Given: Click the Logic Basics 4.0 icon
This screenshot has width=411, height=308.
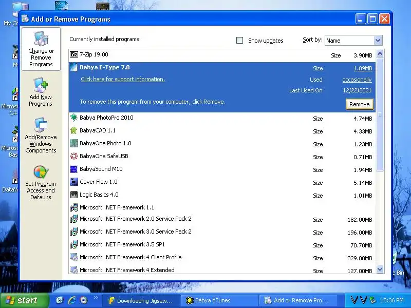Looking at the screenshot, I should pos(74,195).
